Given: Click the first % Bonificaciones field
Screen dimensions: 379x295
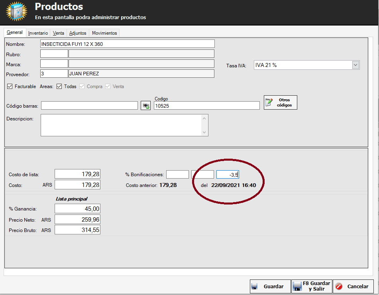Looking at the screenshot, I should 177,175.
